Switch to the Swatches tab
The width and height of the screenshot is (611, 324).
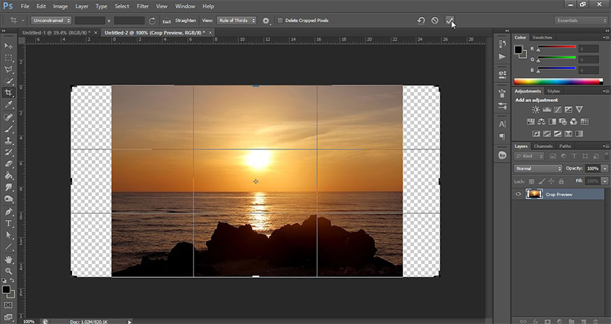[x=542, y=37]
